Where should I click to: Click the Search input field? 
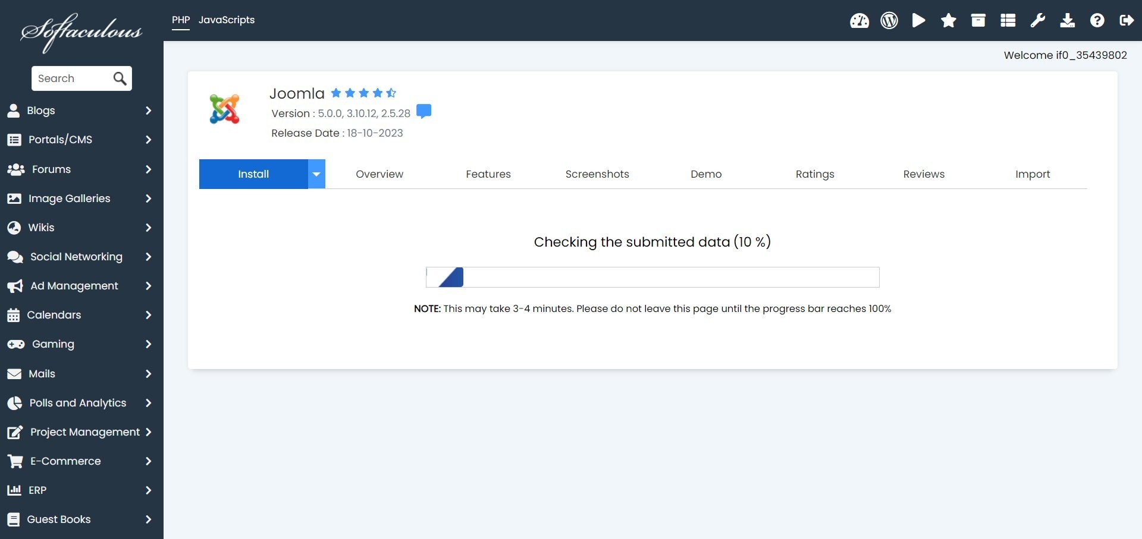[x=71, y=78]
